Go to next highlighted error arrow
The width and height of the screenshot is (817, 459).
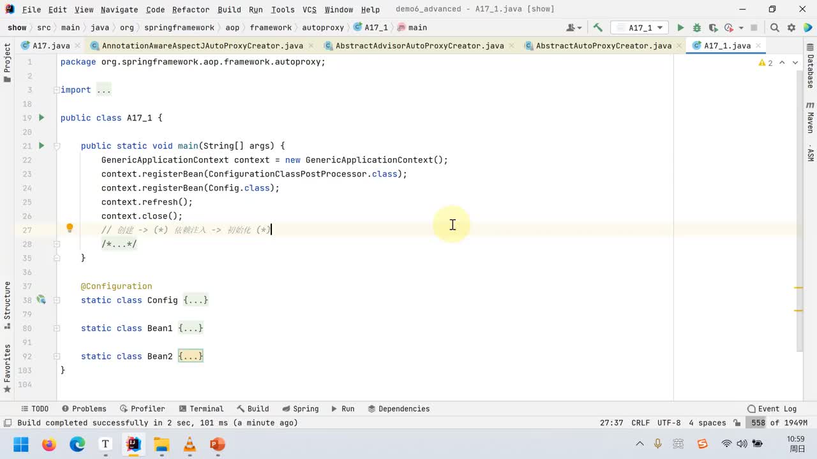pyautogui.click(x=795, y=62)
